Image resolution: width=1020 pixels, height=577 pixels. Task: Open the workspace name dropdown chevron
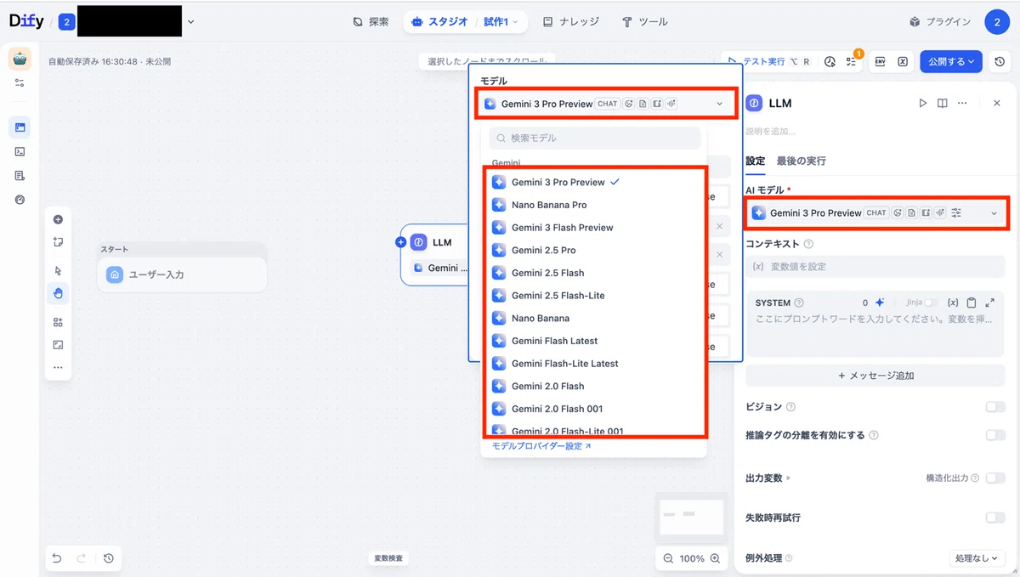coord(190,22)
